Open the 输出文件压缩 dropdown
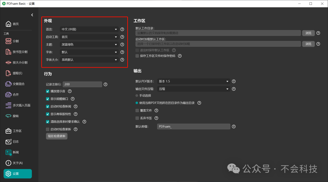The height and width of the screenshot is (182, 328). pyautogui.click(x=193, y=89)
